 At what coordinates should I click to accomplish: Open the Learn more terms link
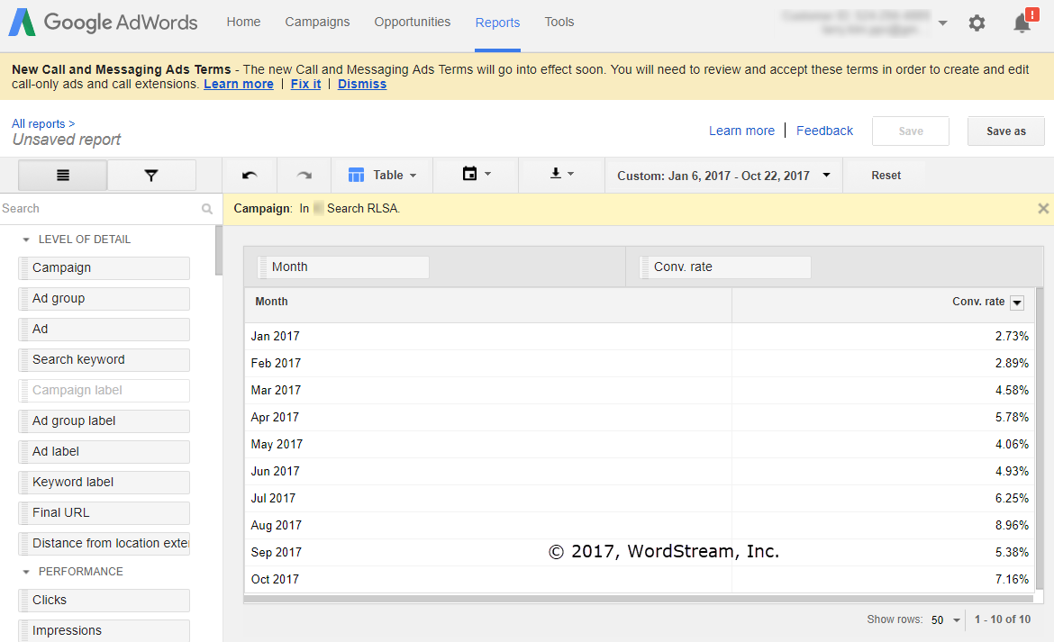point(238,84)
